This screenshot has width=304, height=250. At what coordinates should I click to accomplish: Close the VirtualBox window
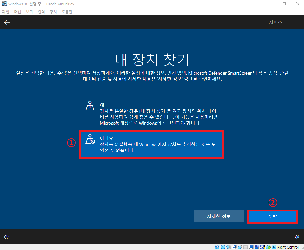click(298, 4)
